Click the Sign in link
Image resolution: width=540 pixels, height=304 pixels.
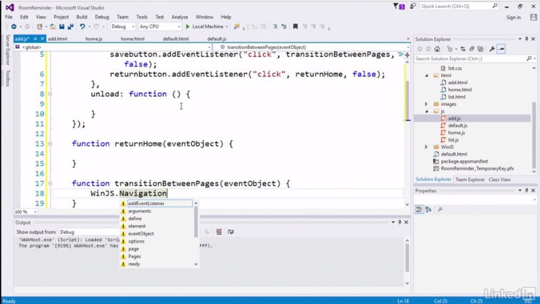(513, 17)
